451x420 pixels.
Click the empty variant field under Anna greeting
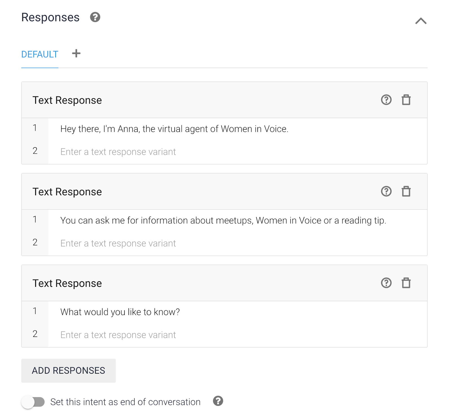(x=118, y=152)
